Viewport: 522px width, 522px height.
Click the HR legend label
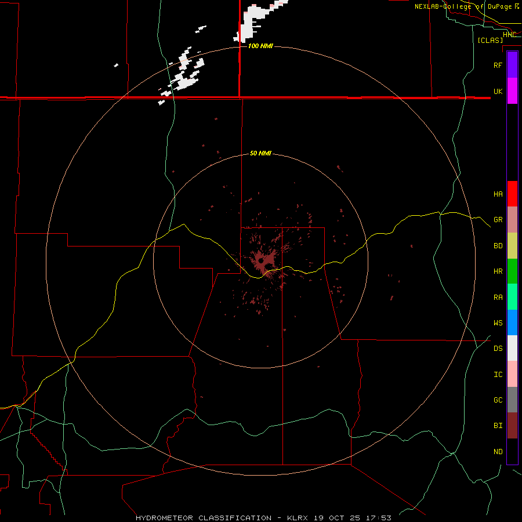(x=498, y=271)
